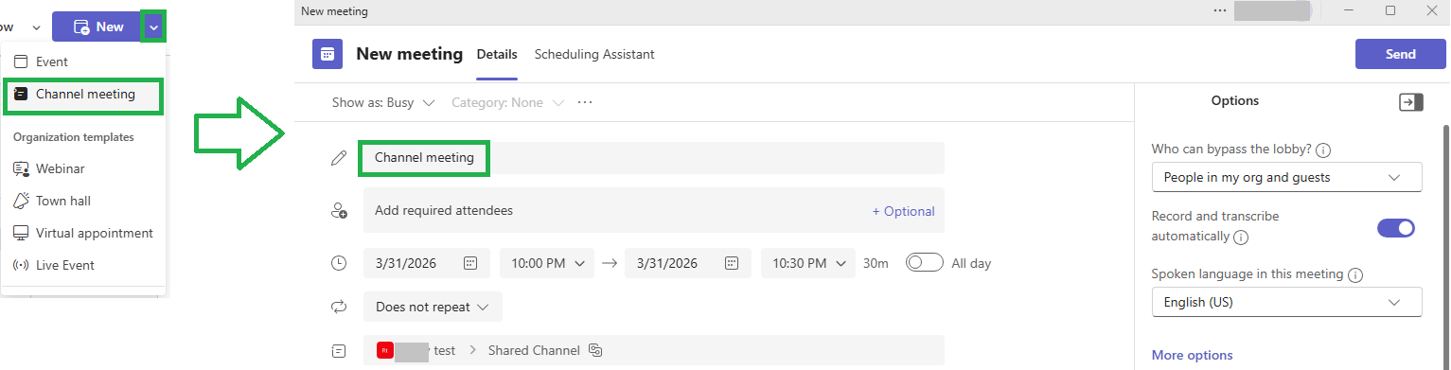1451x370 pixels.
Task: Click the Town hall icon
Action: point(21,201)
